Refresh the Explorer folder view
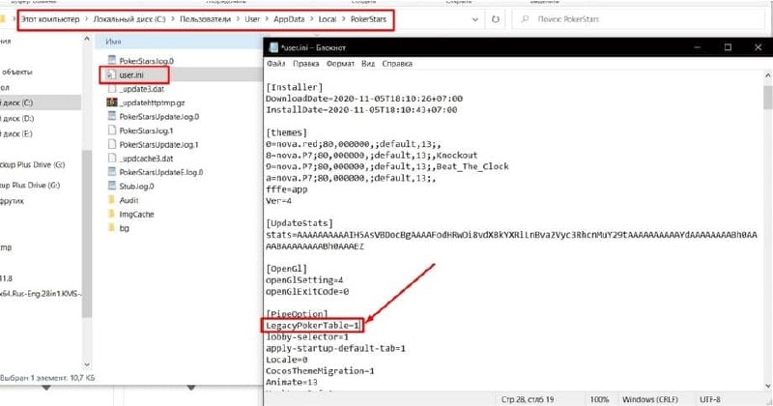The width and height of the screenshot is (773, 406). [495, 19]
